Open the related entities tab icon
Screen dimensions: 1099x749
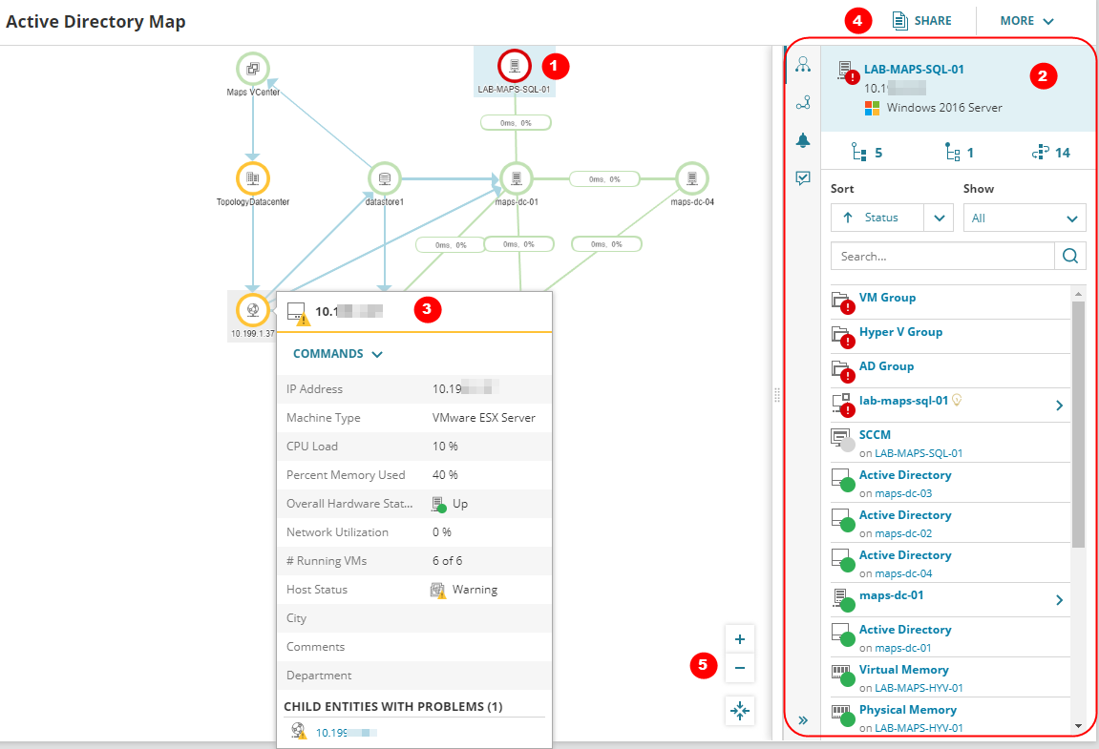click(803, 65)
